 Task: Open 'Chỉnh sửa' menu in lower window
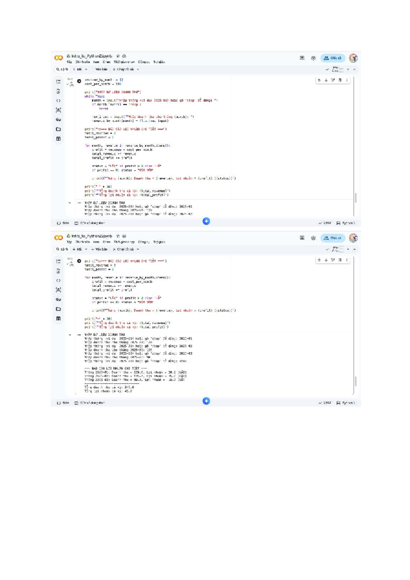click(83, 242)
